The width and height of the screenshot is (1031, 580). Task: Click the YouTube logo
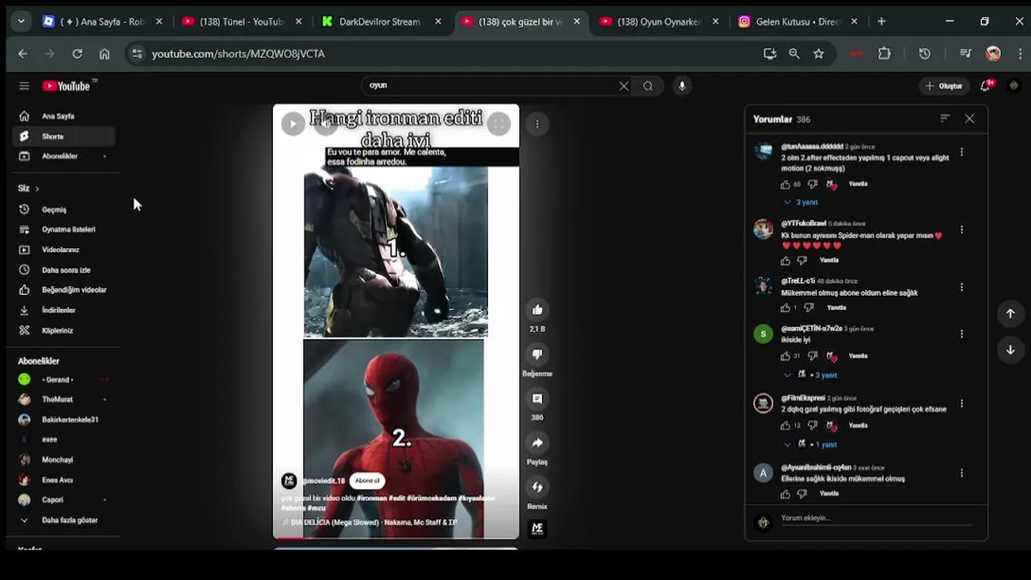coord(67,86)
